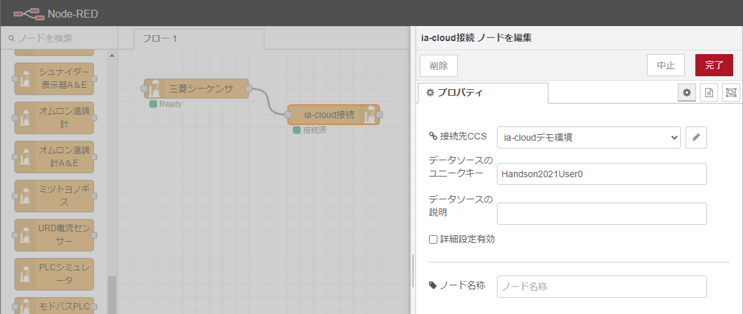Select the シュナイダー表示器A&E palette node

click(x=54, y=78)
